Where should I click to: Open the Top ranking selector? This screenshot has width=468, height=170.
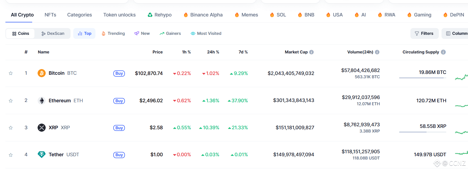pyautogui.click(x=84, y=33)
